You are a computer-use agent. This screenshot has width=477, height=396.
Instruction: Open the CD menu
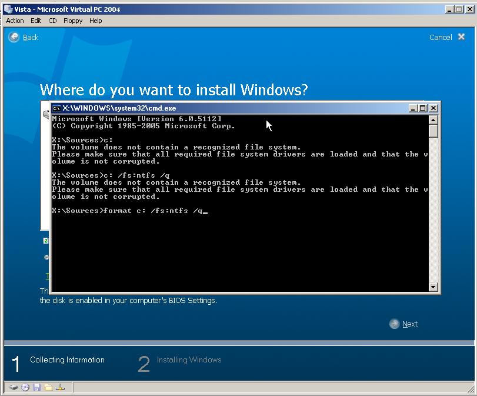(x=52, y=21)
